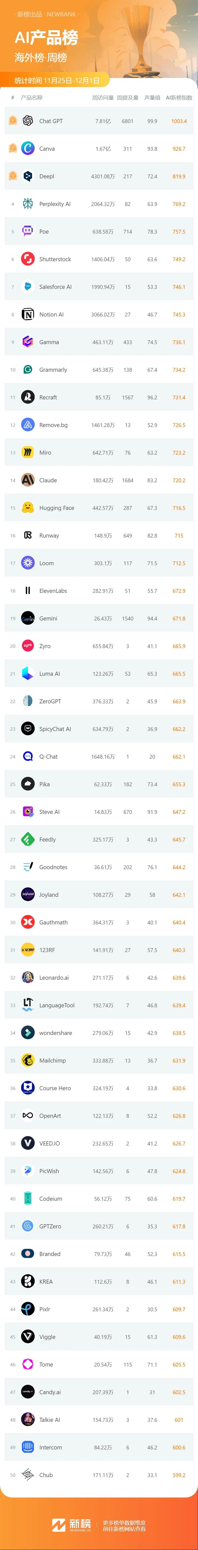Open the Notion AI icon
198x1550 pixels.
pyautogui.click(x=28, y=315)
